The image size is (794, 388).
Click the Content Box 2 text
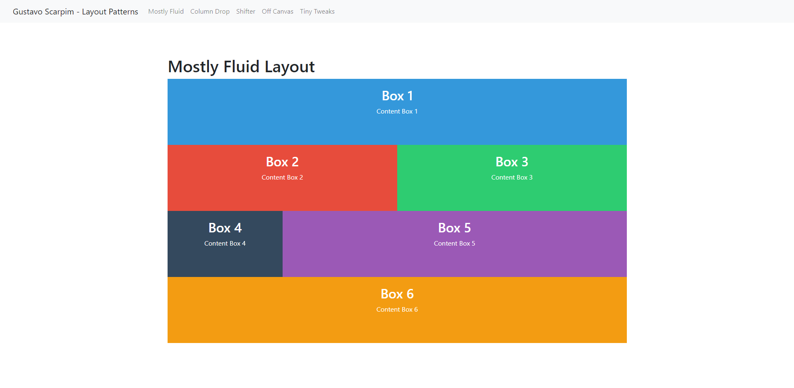click(282, 177)
